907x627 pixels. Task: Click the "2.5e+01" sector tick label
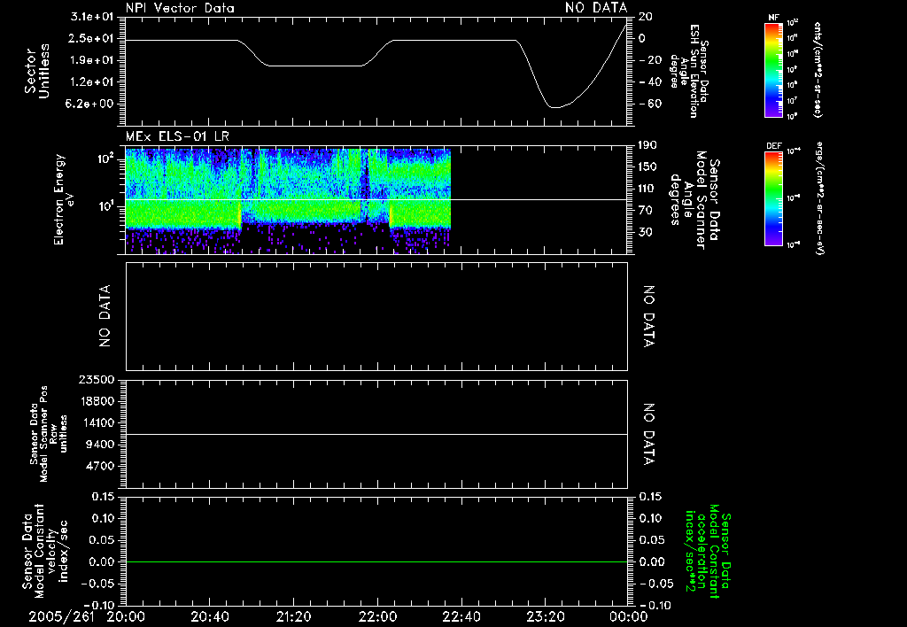pos(92,38)
